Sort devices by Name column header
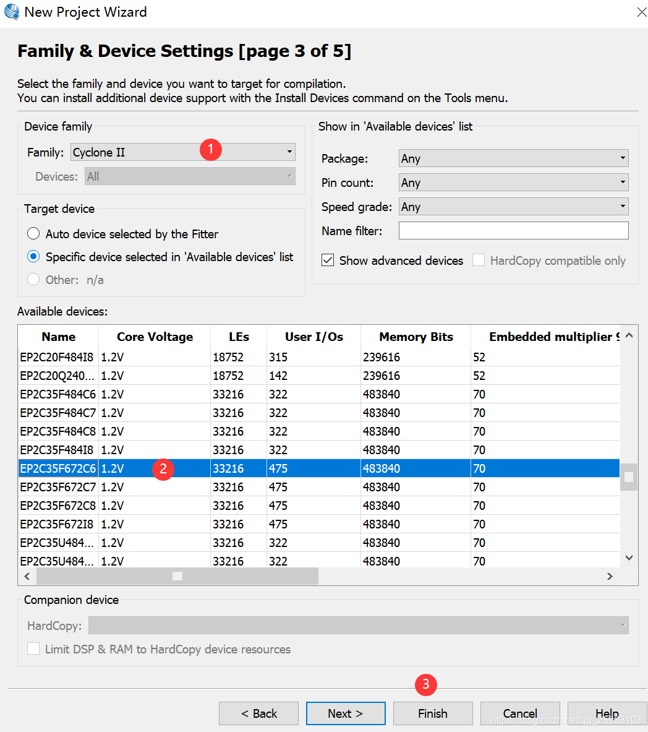This screenshot has width=648, height=732. point(58,337)
